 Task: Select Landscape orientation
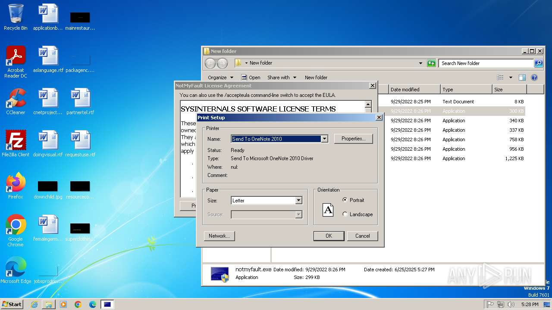click(x=358, y=214)
